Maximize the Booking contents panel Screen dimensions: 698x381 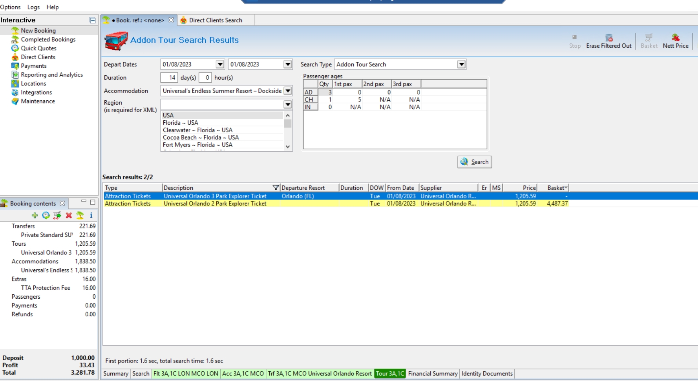(x=93, y=202)
